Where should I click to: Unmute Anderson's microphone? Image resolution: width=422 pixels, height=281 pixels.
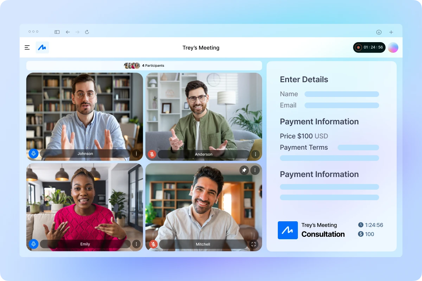tap(153, 153)
